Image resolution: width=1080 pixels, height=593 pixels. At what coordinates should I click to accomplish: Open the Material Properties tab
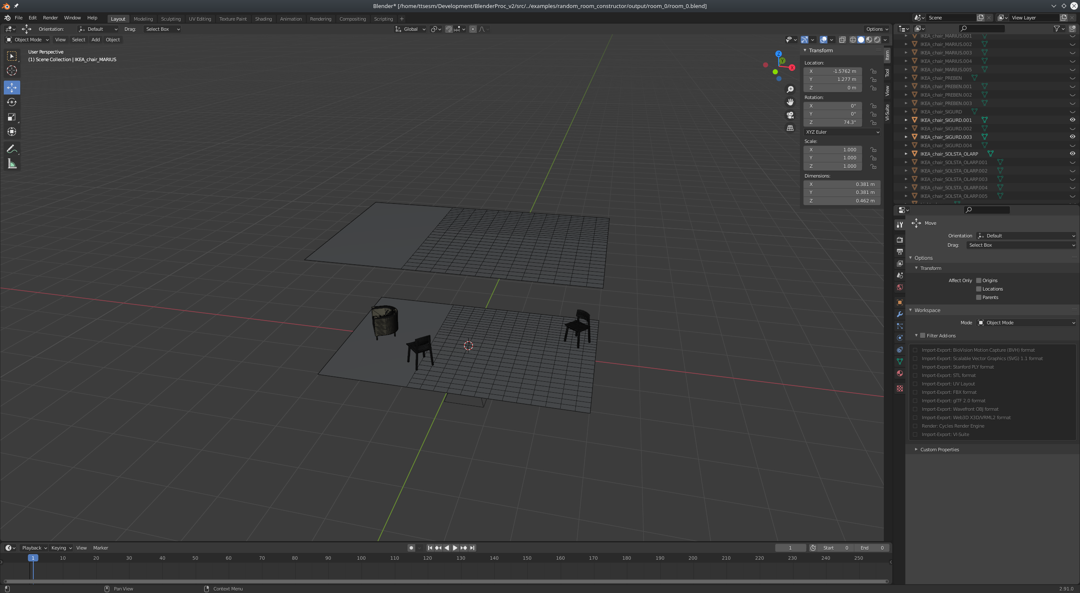click(899, 373)
